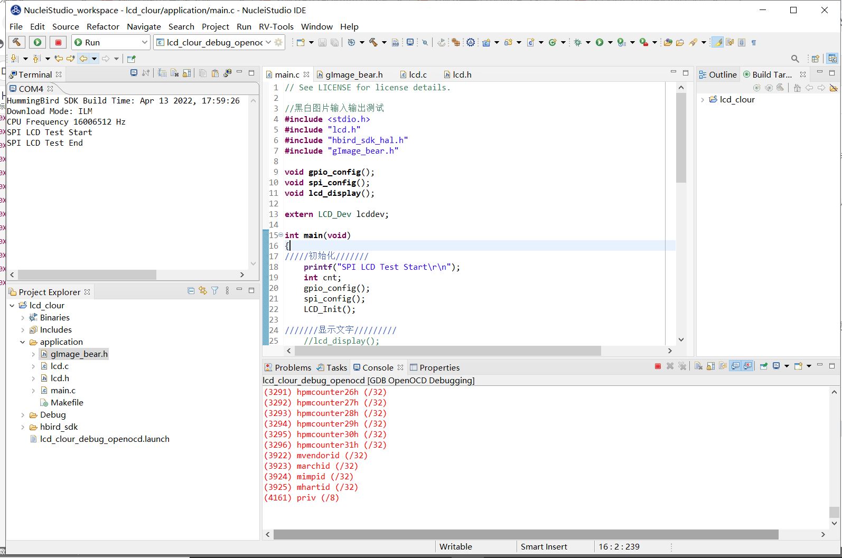Select Makefile in Project Explorer

pyautogui.click(x=67, y=402)
